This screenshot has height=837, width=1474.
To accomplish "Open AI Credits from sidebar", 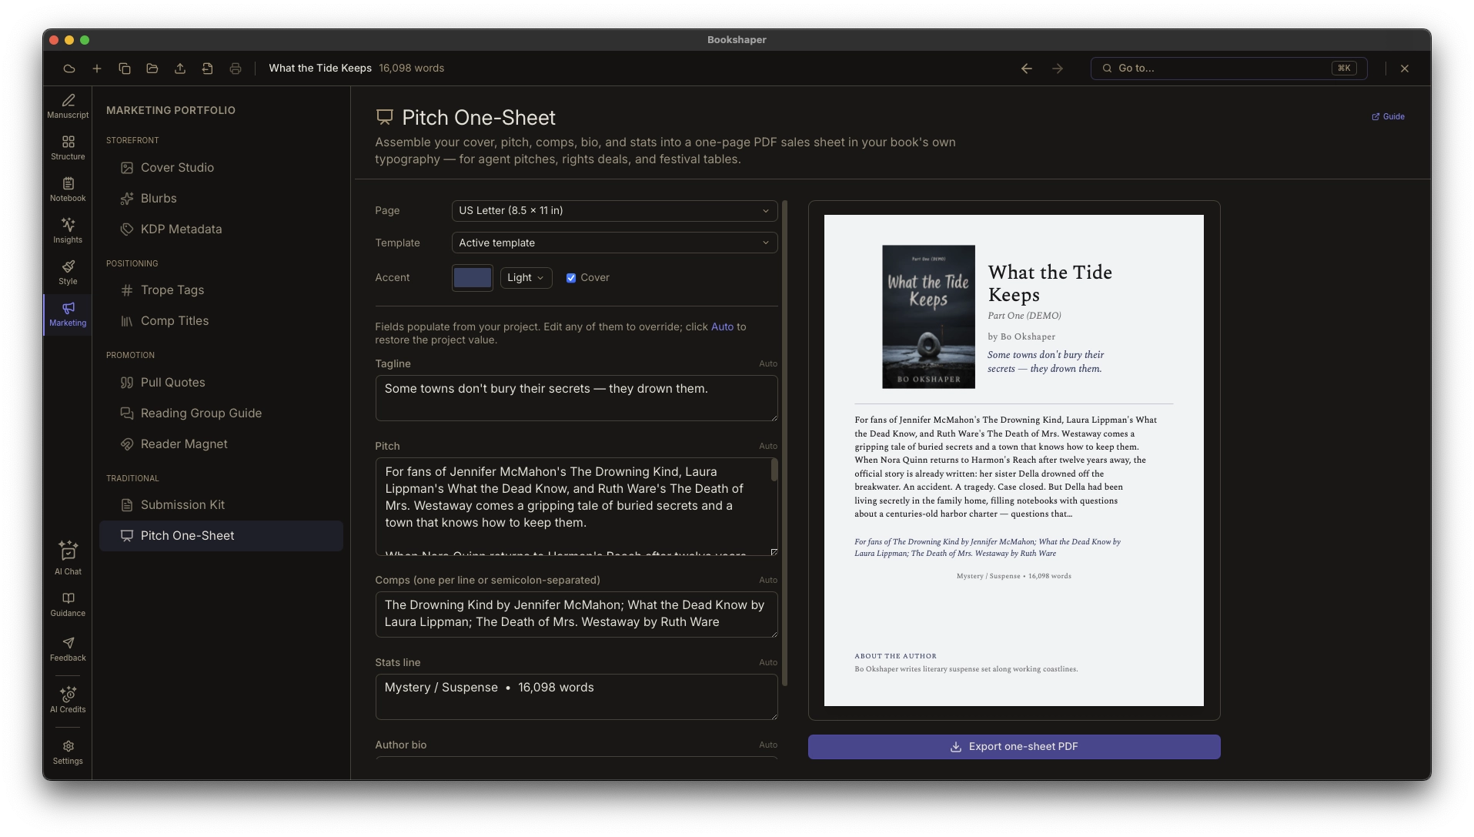I will [x=68, y=700].
